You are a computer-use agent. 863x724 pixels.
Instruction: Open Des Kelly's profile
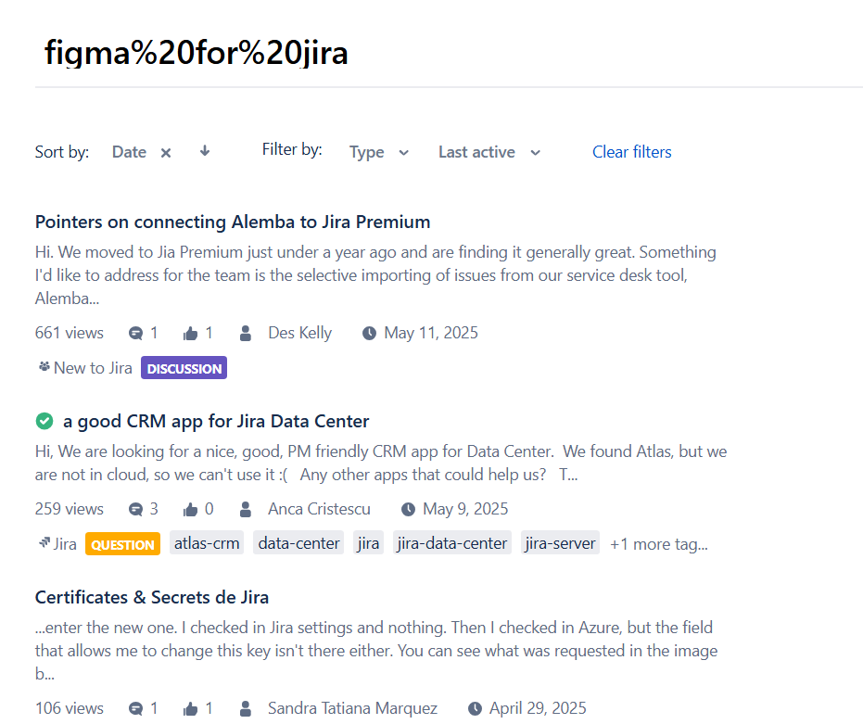(300, 333)
